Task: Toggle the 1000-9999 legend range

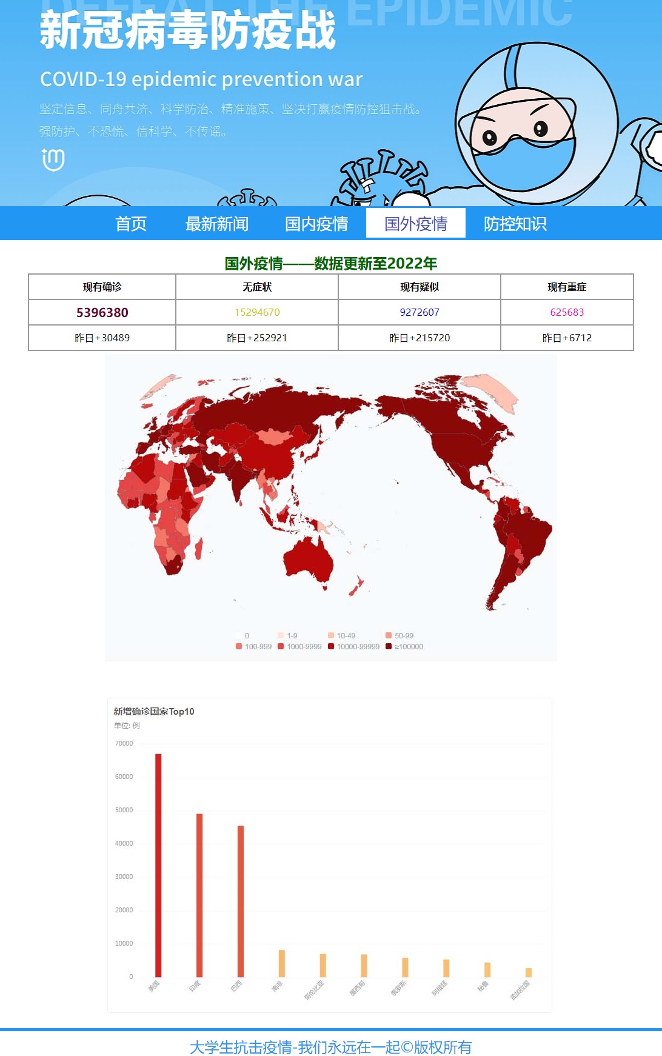Action: tap(299, 647)
